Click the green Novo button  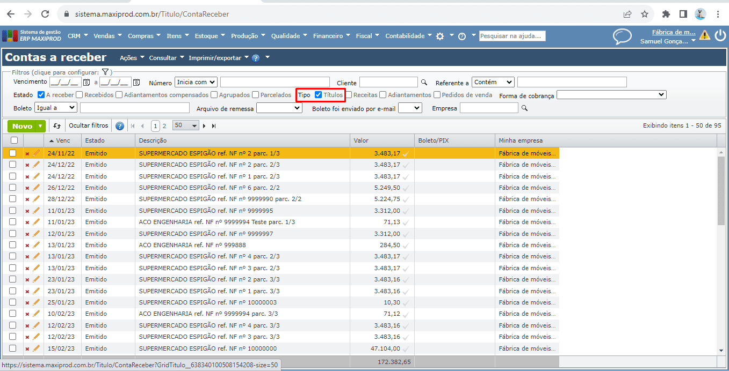(22, 126)
